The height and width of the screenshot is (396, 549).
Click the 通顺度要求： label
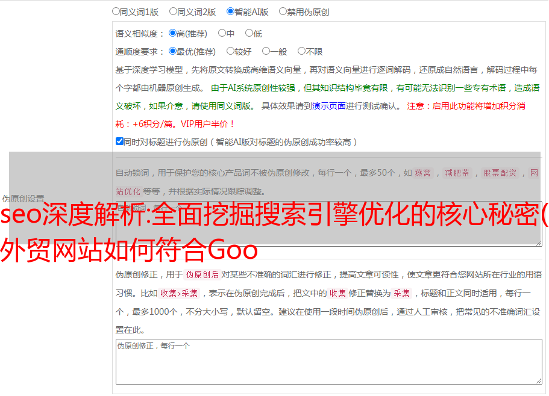pos(140,52)
